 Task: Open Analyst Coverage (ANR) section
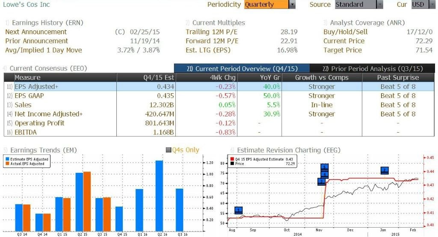[367, 23]
